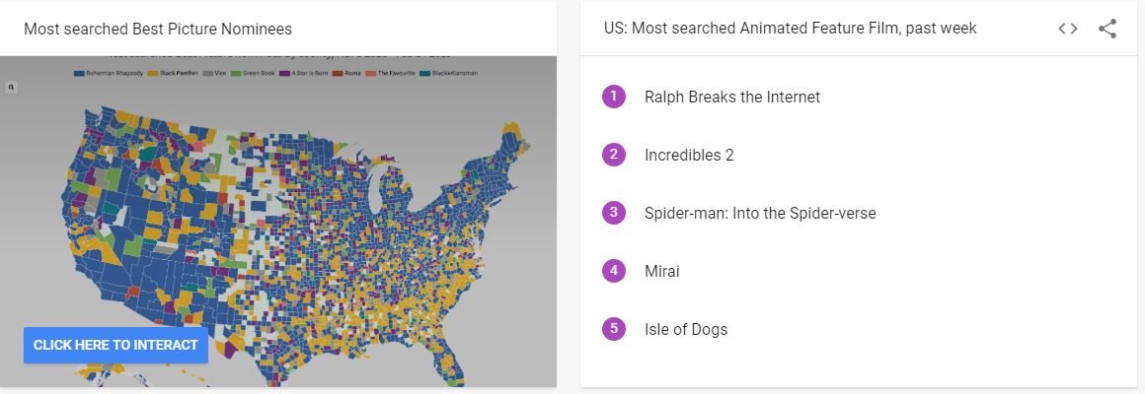Click the share icon

(1107, 30)
